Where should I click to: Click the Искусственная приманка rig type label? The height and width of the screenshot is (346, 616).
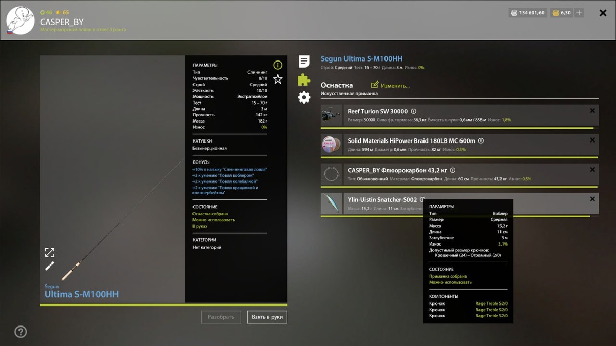pyautogui.click(x=349, y=94)
